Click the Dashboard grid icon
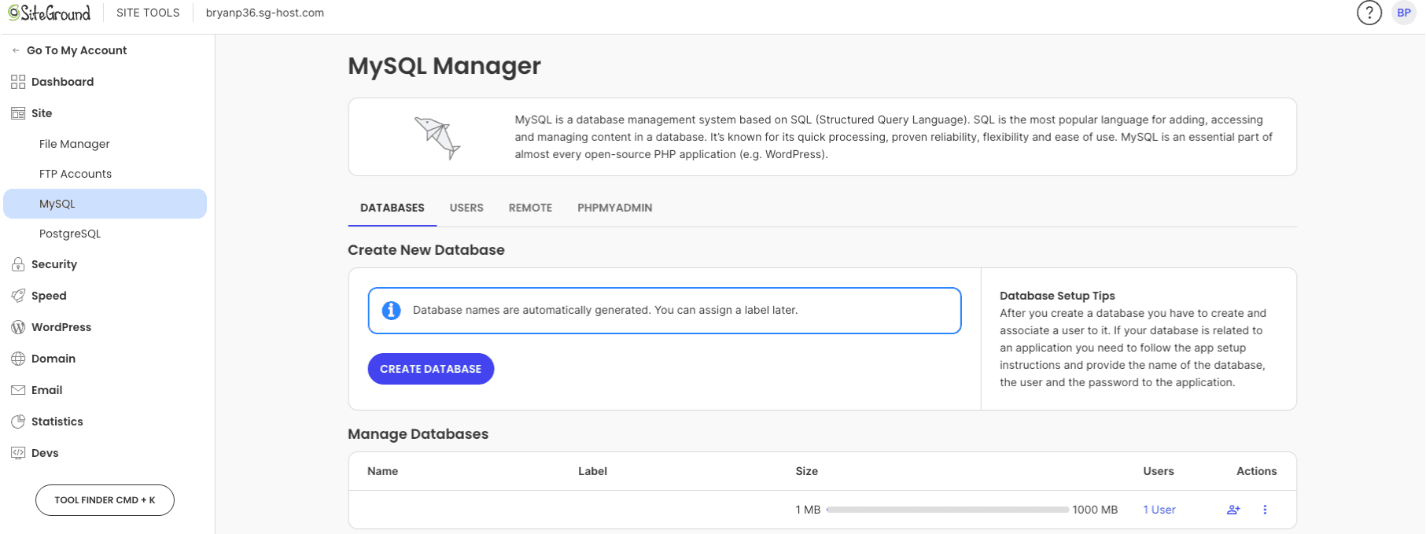The image size is (1426, 534). (18, 82)
